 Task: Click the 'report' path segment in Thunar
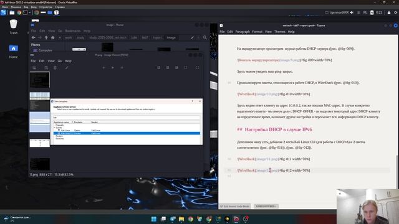(x=157, y=37)
